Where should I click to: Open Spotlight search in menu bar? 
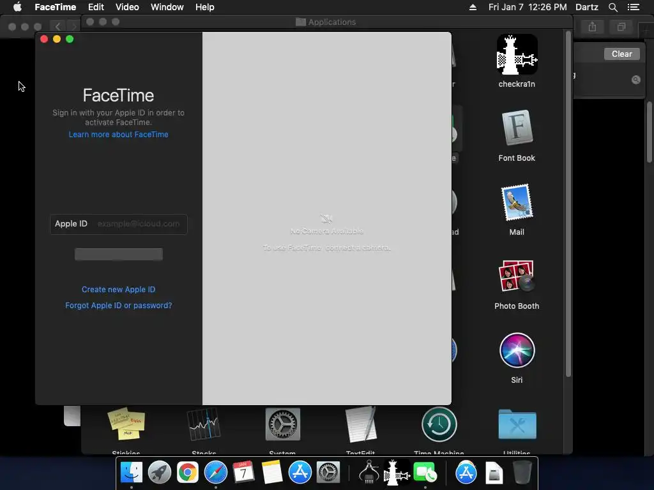coord(612,7)
